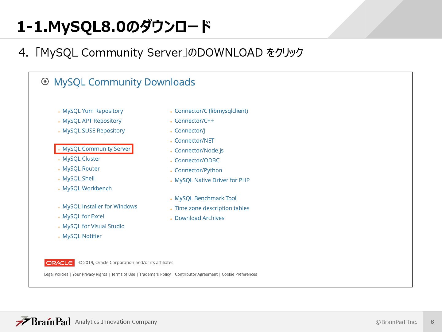Open Legal Policies footer link
The image size is (442, 332).
point(56,274)
